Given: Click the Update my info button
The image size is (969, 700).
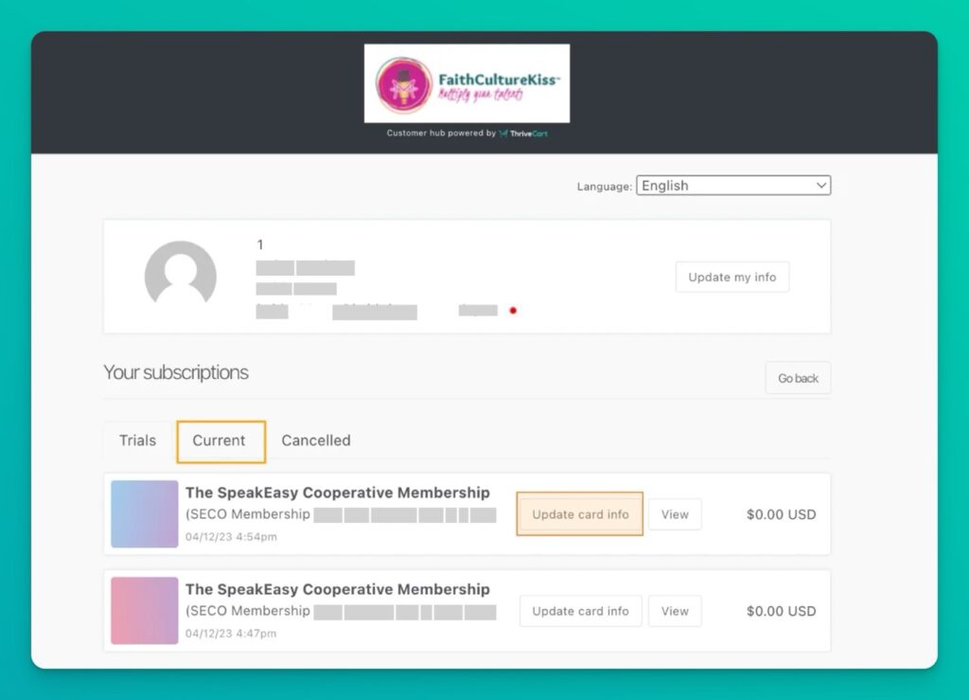Looking at the screenshot, I should pyautogui.click(x=732, y=277).
